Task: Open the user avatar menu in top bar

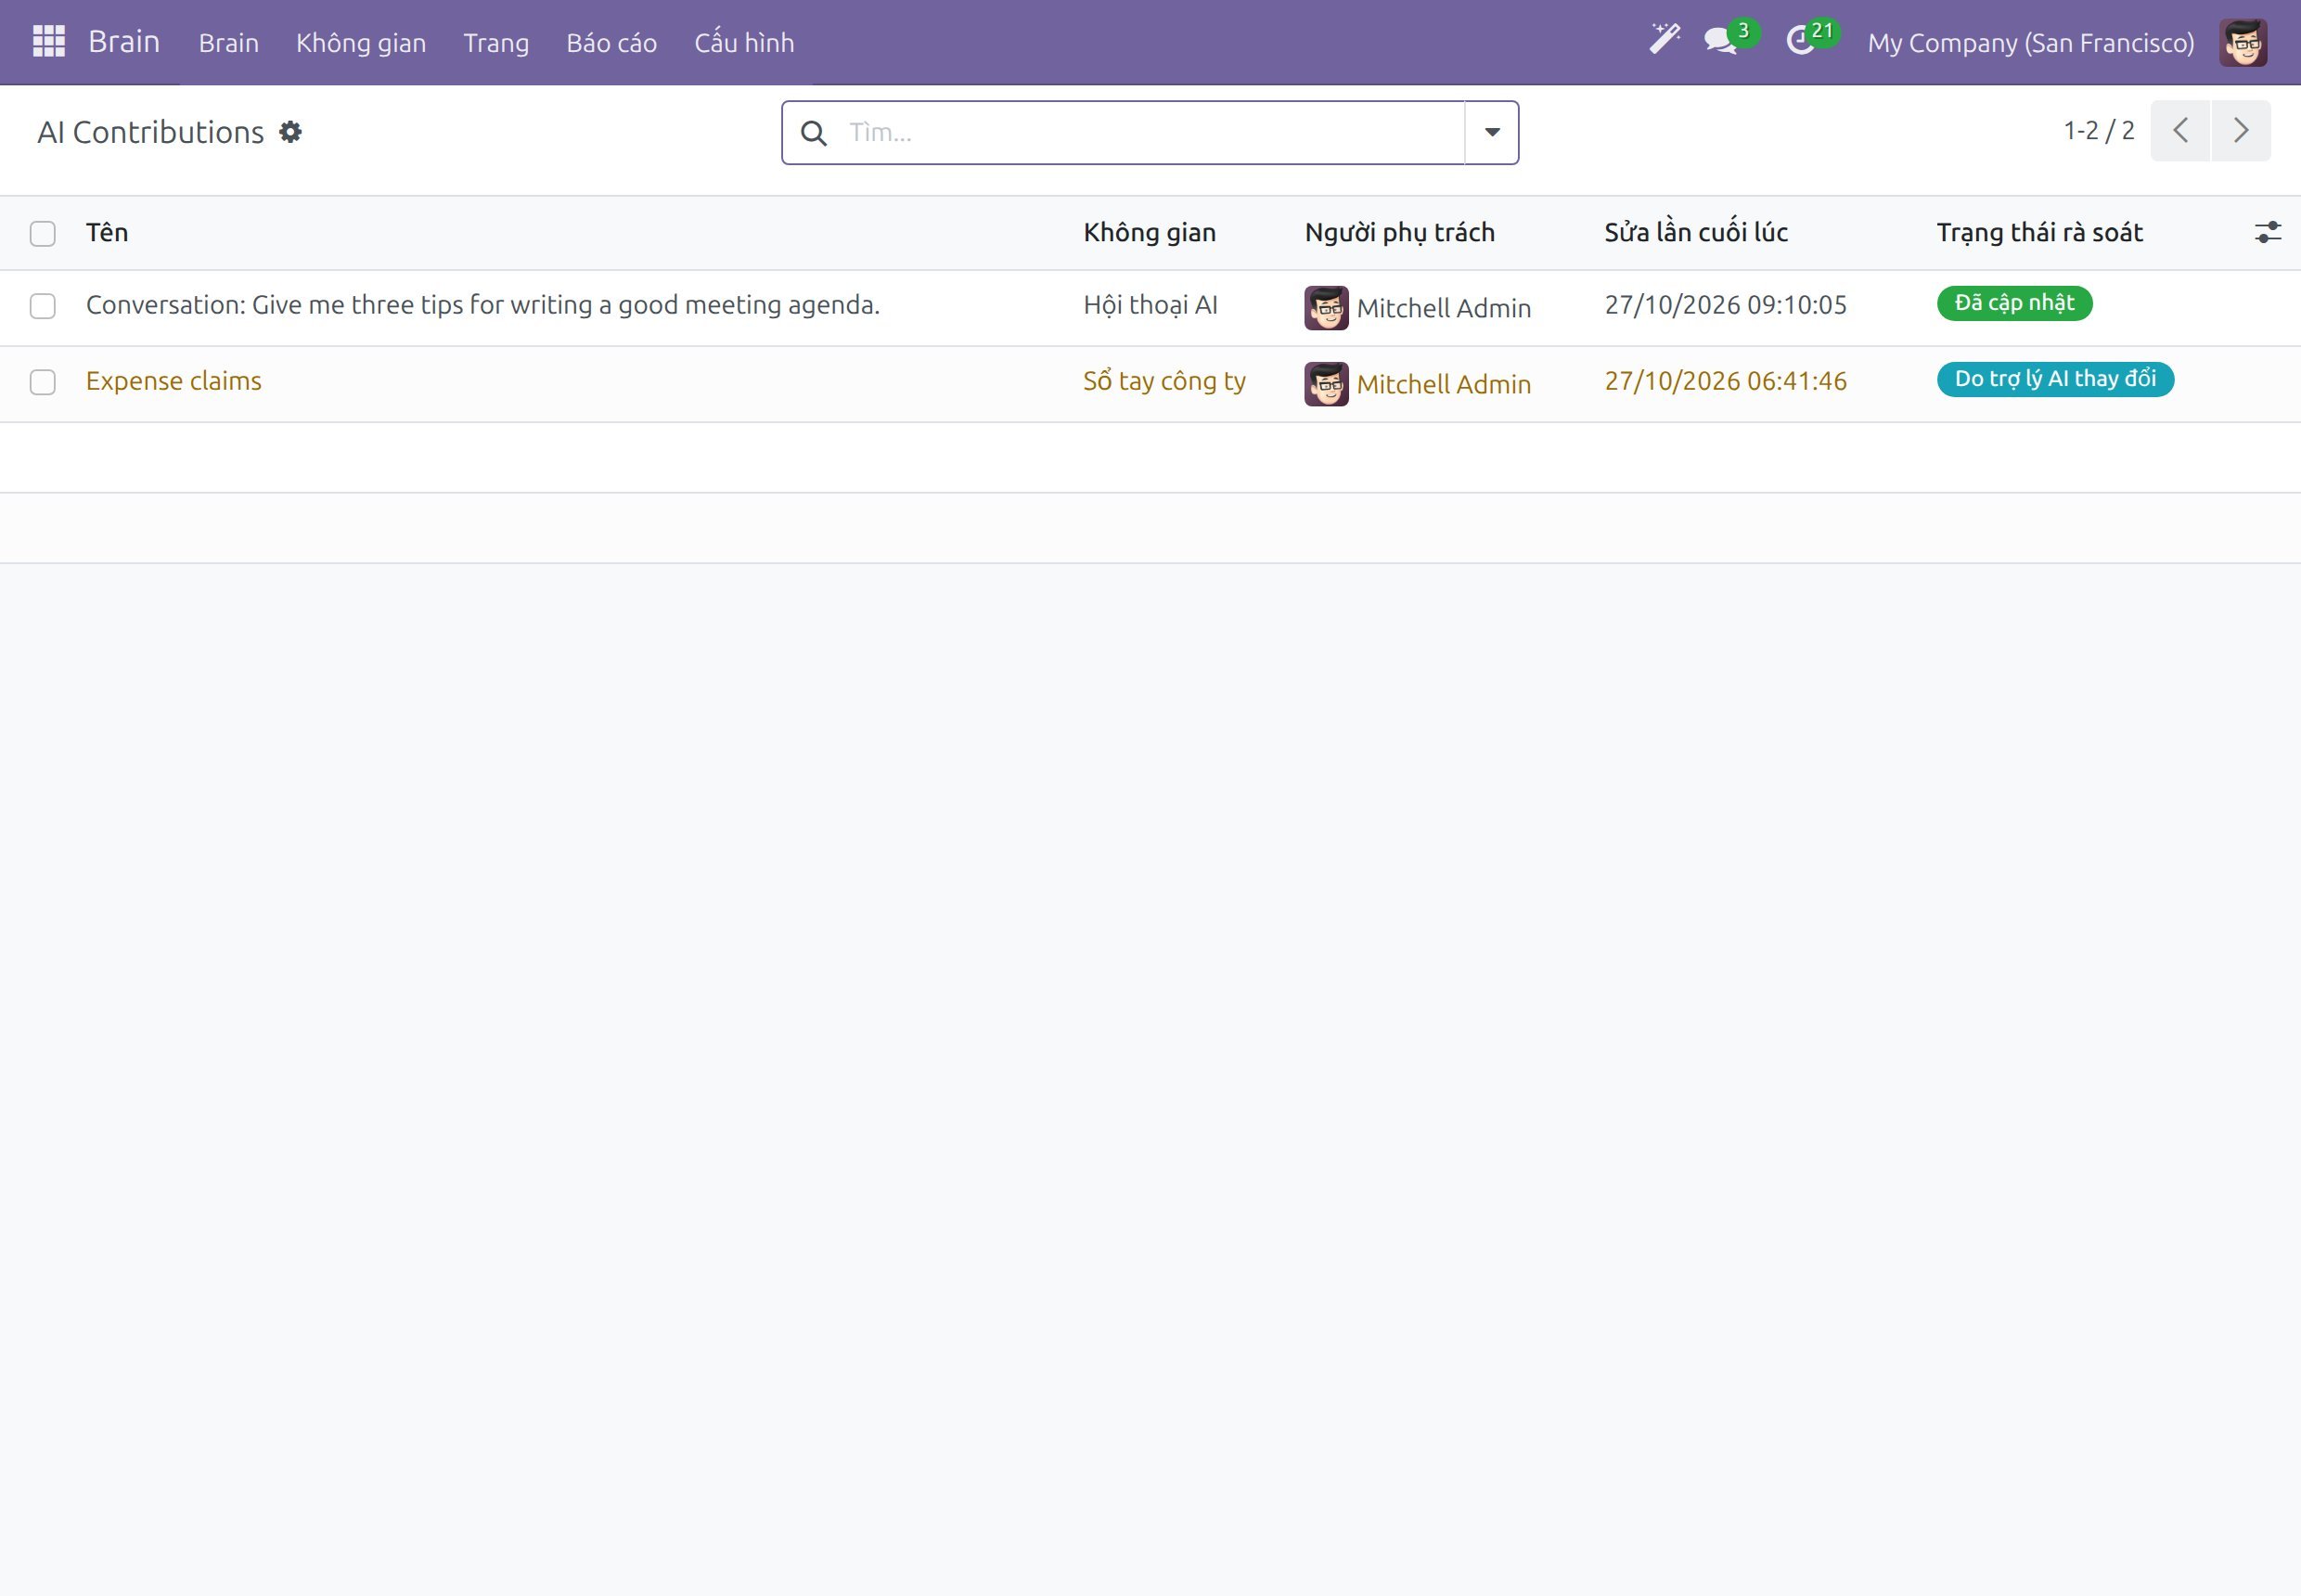Action: pos(2243,43)
